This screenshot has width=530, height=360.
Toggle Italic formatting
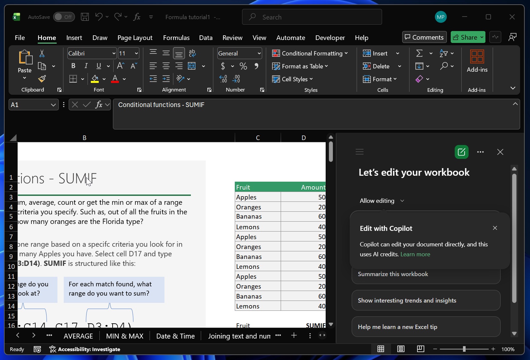tap(86, 66)
